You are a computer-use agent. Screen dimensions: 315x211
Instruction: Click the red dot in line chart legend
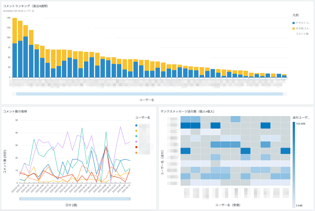coord(136,147)
